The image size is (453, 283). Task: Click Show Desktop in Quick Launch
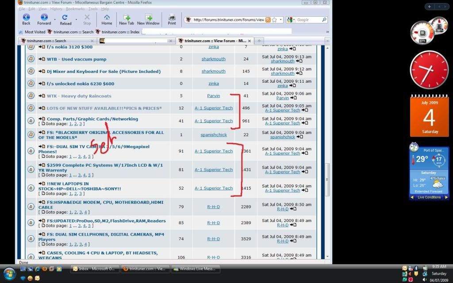pyautogui.click(x=23, y=269)
